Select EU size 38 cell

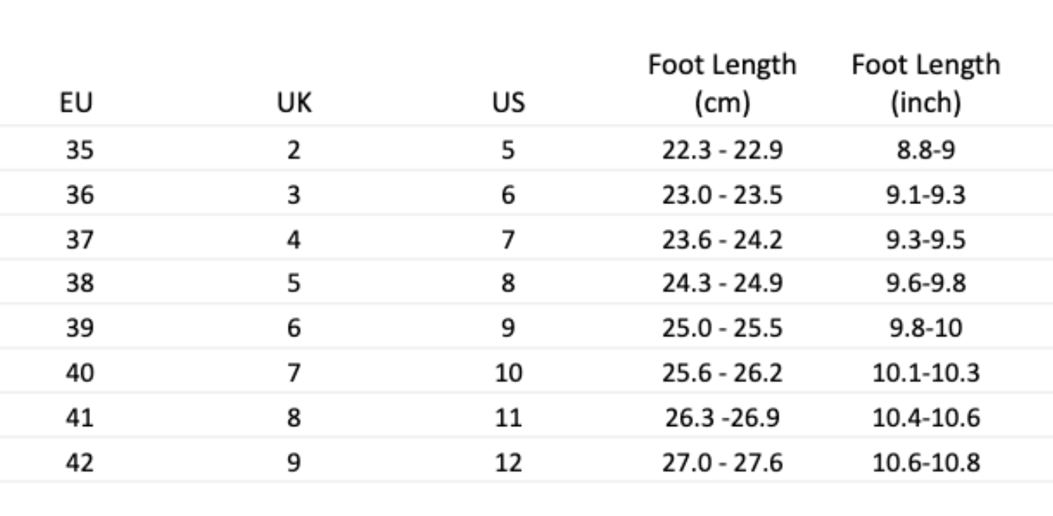click(x=80, y=283)
